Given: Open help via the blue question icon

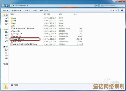Looking at the screenshot, I should point(122,11).
